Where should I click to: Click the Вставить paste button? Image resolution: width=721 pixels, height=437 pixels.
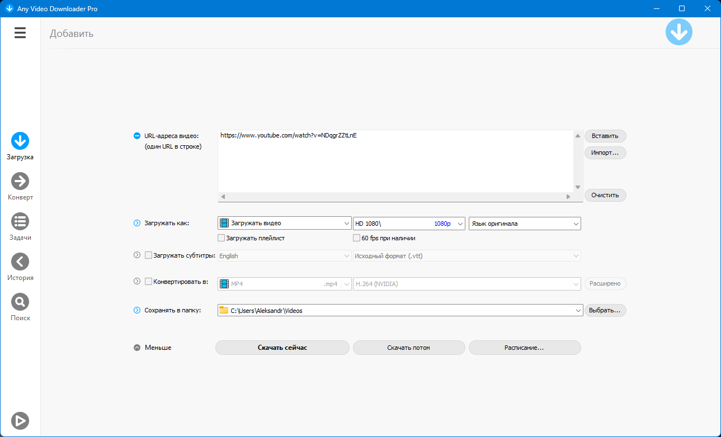pos(605,136)
